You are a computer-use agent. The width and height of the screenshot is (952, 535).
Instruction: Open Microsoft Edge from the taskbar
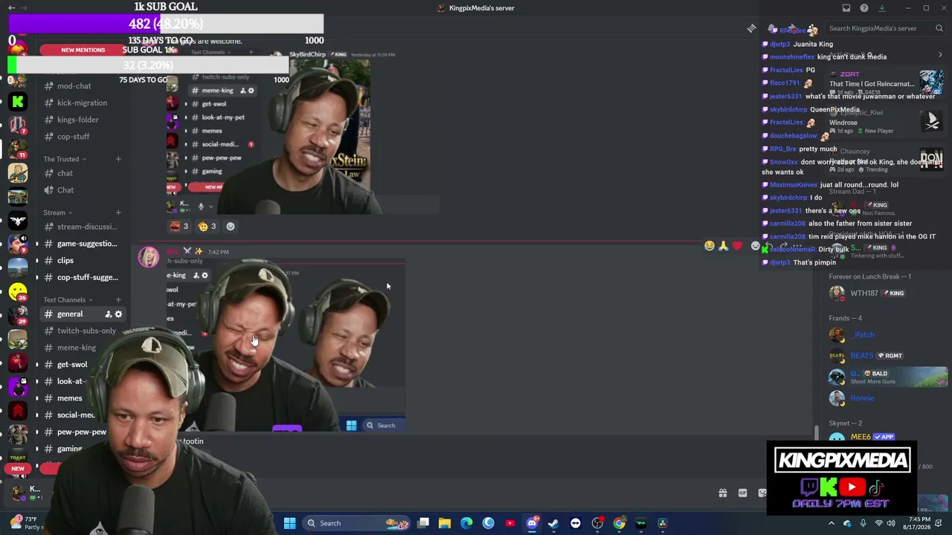[466, 523]
